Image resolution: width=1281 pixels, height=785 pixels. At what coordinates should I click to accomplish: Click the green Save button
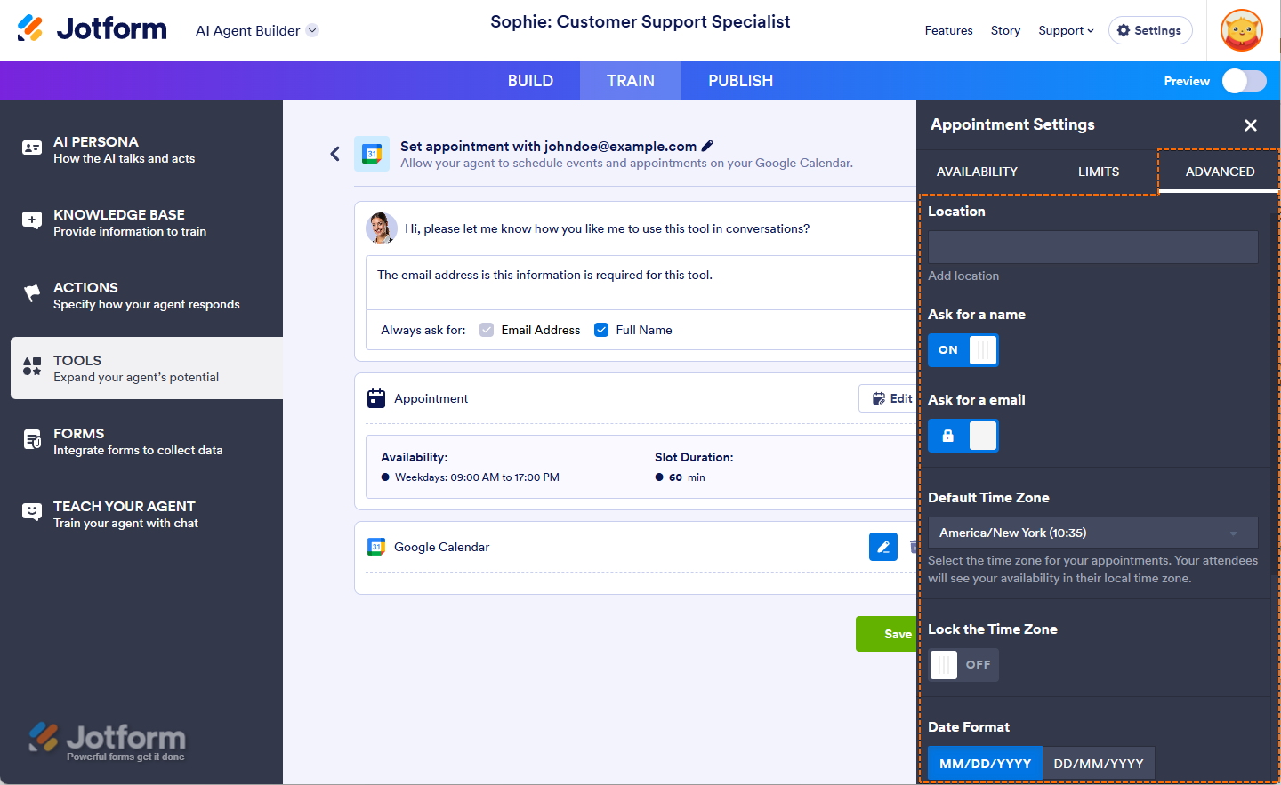click(887, 634)
